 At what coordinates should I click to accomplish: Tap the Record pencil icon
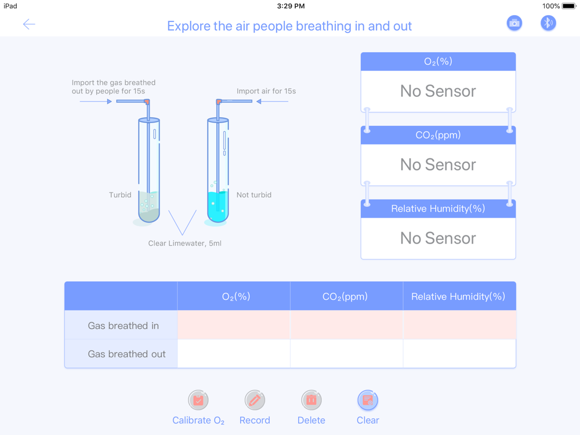[255, 400]
